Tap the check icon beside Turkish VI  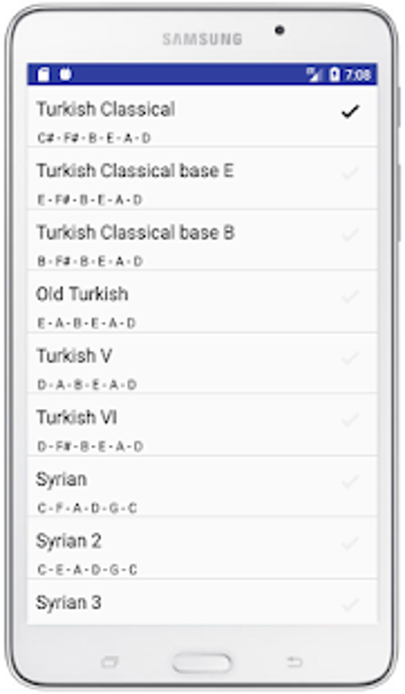pyautogui.click(x=350, y=419)
